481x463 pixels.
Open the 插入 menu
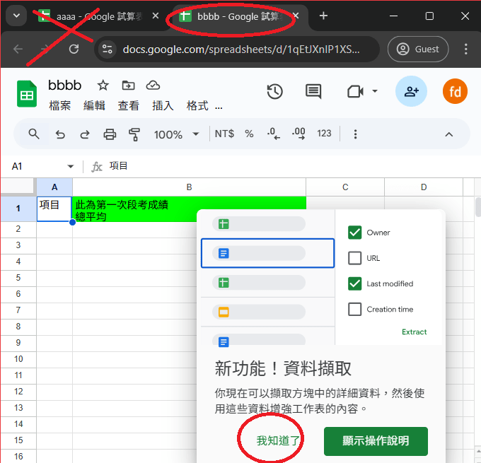[x=163, y=106]
